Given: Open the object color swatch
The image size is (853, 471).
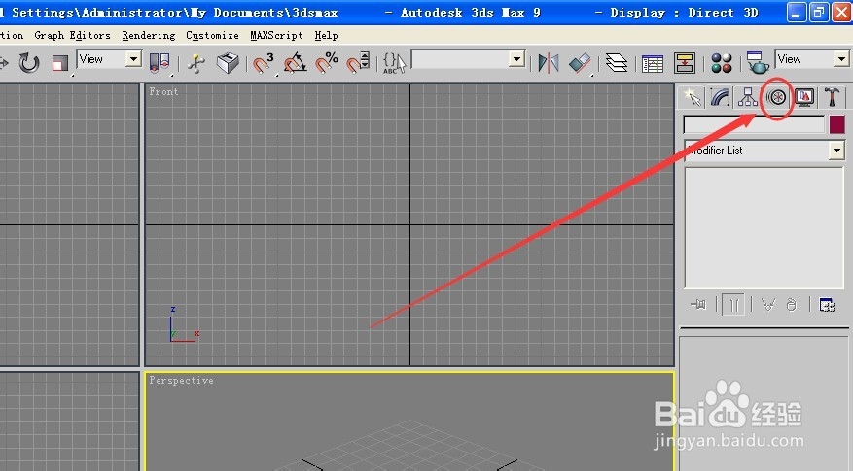Looking at the screenshot, I should pos(837,124).
